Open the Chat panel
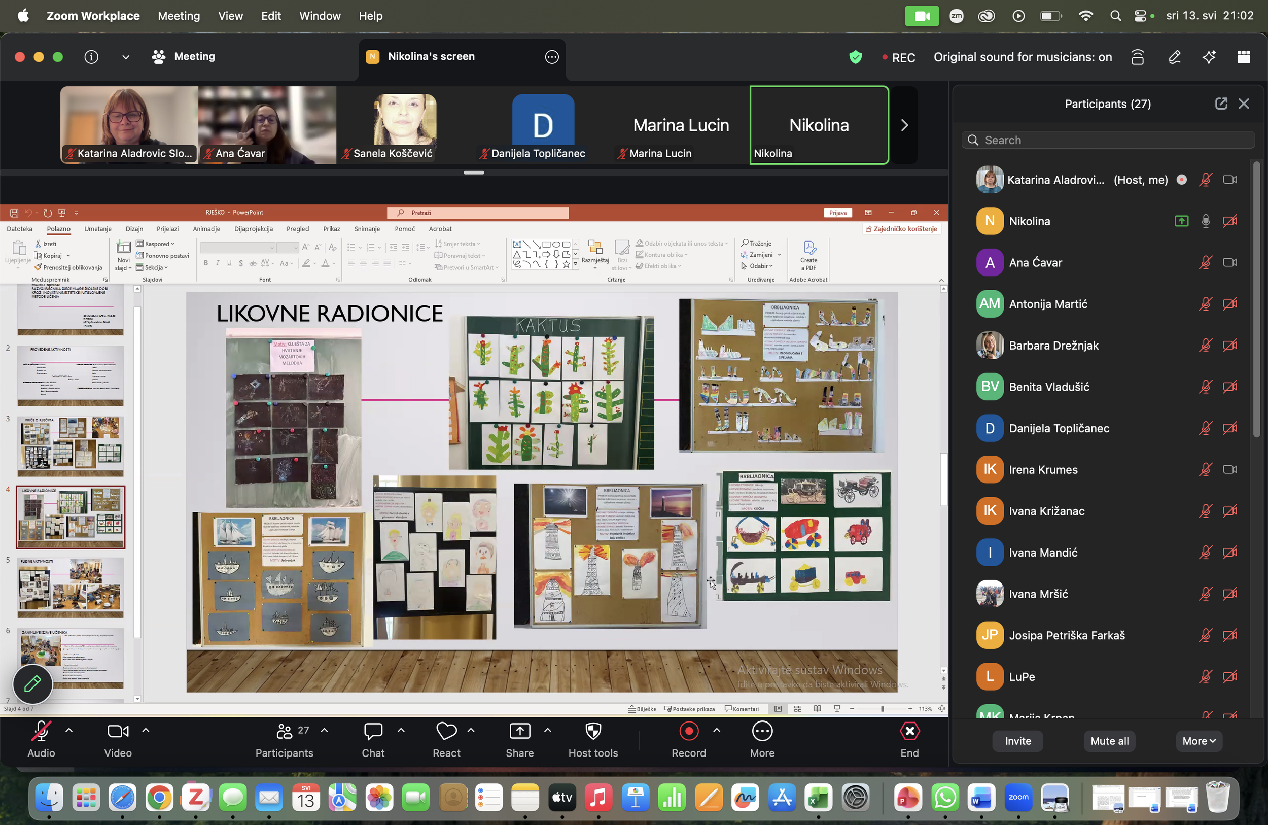 373,740
